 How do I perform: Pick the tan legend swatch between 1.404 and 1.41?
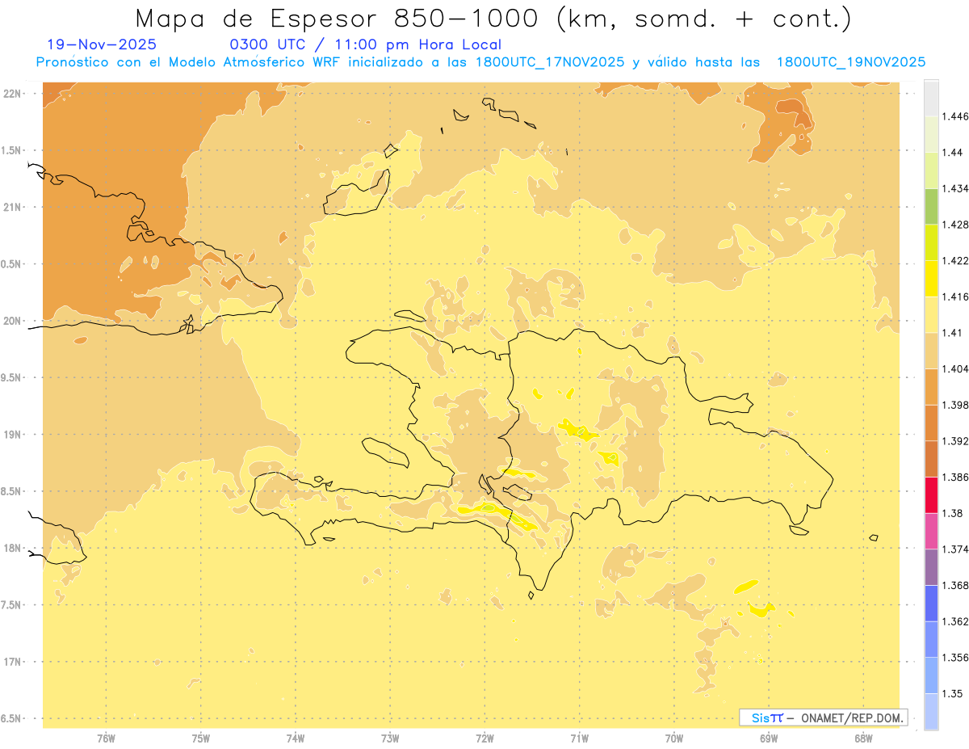click(x=931, y=351)
